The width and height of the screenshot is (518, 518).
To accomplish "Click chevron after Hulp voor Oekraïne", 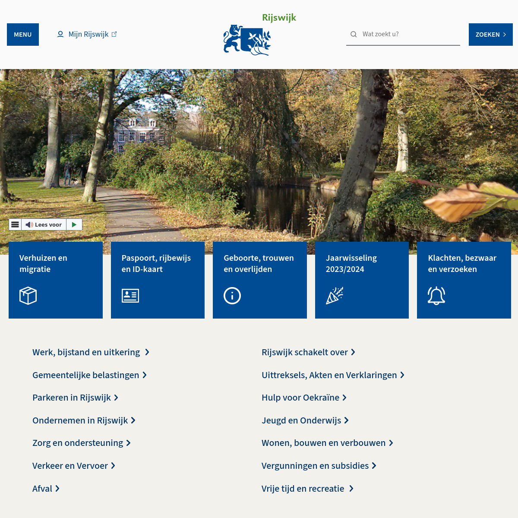I will click(344, 398).
